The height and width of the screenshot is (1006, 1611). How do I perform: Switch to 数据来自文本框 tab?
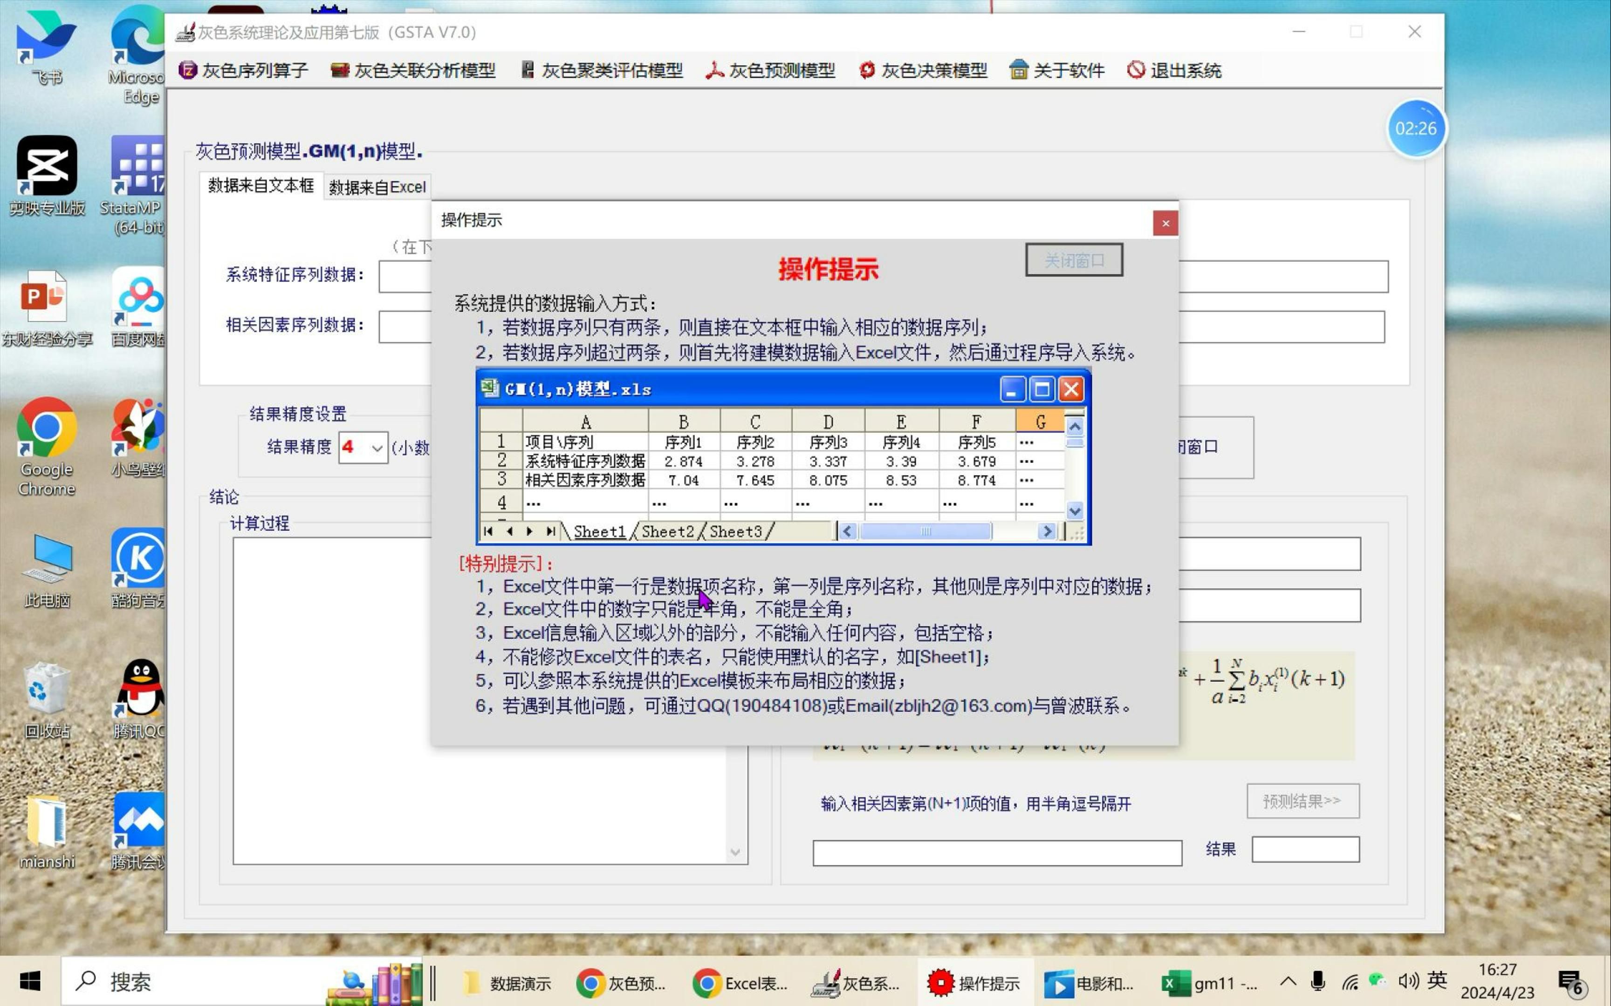[x=260, y=187]
